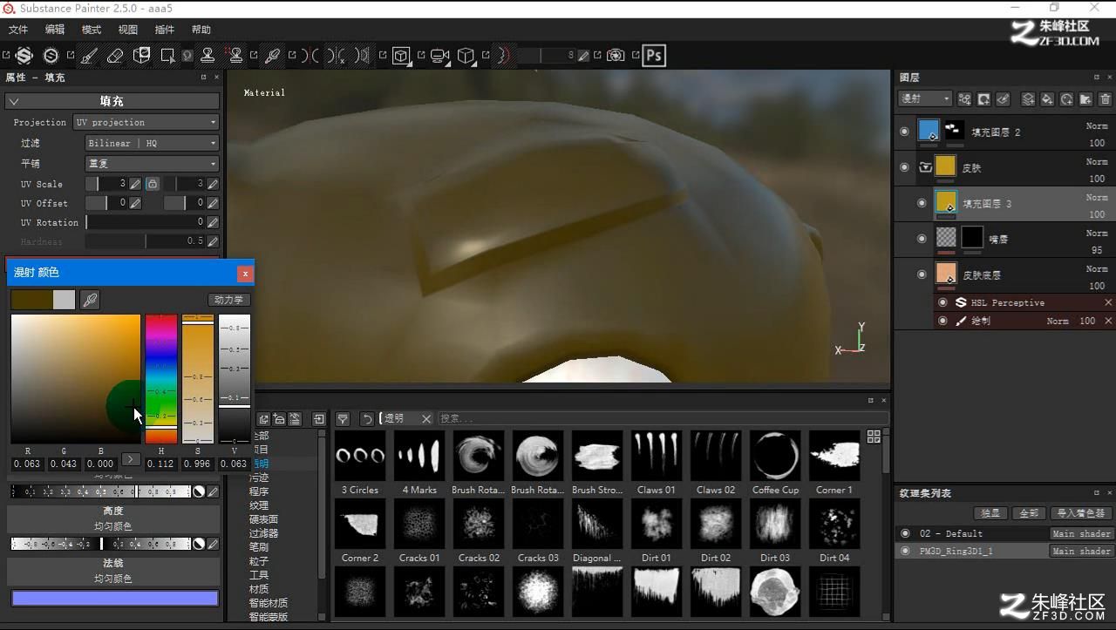1116x630 pixels.
Task: Click the eyedropper in color picker dialog
Action: 89,300
